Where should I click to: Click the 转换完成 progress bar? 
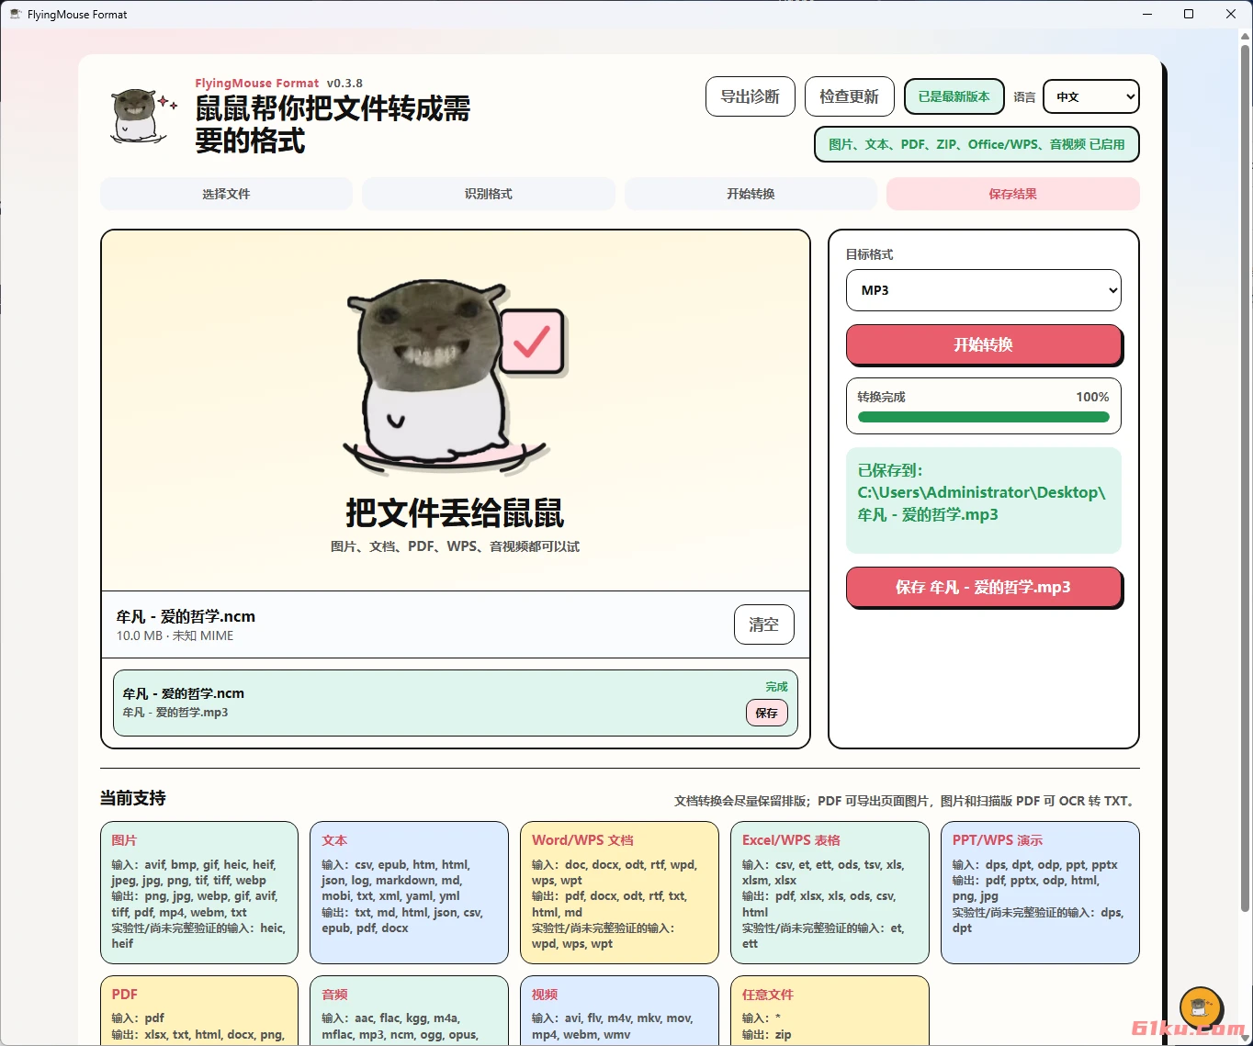click(984, 417)
